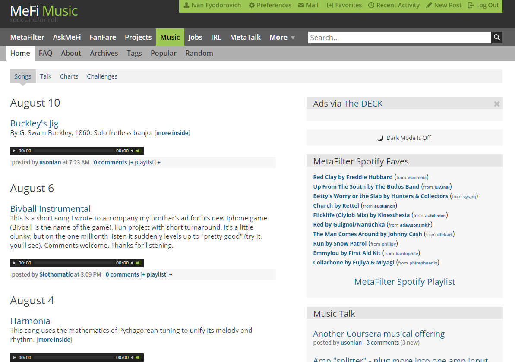515x362 pixels.
Task: Toggle Dark Mode on
Action: [404, 138]
